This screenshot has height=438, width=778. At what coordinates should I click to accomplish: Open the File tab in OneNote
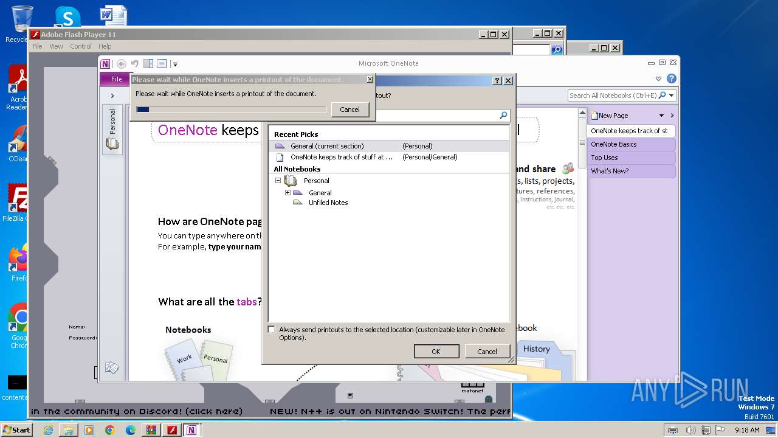tap(116, 79)
